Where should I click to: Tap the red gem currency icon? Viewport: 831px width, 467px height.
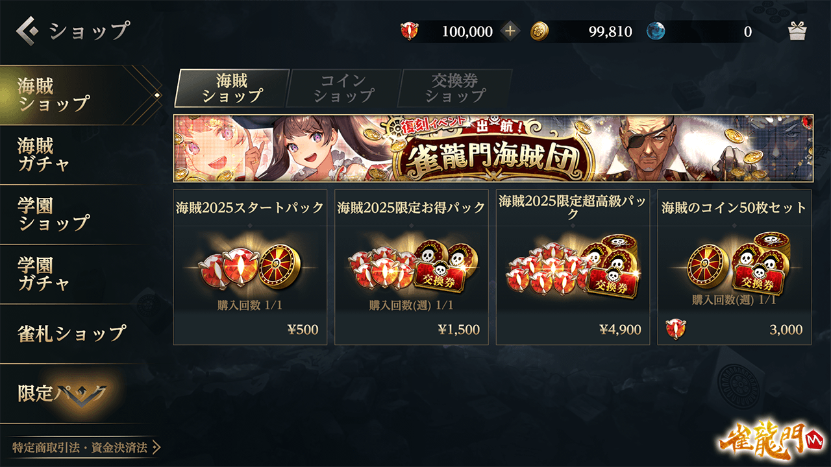point(410,31)
